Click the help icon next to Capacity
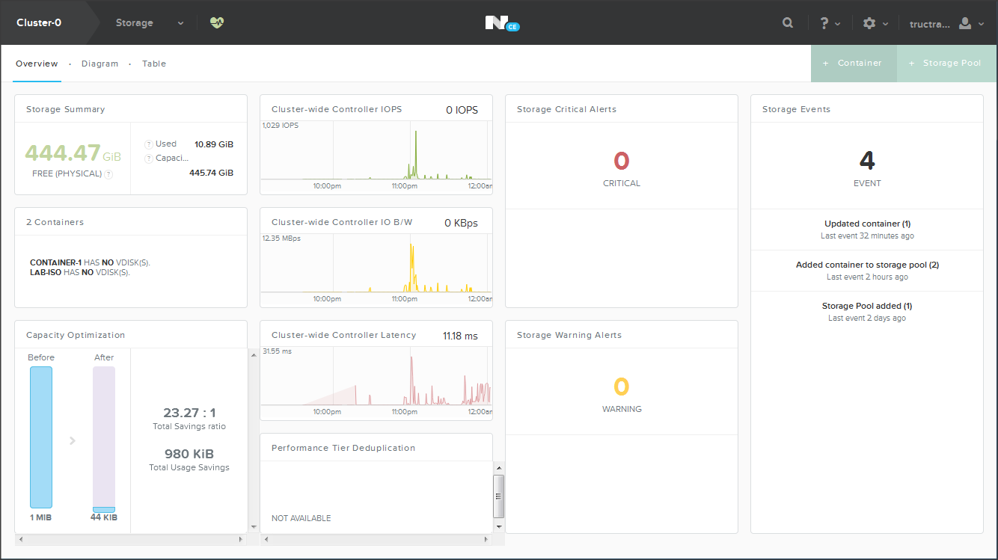 point(149,159)
